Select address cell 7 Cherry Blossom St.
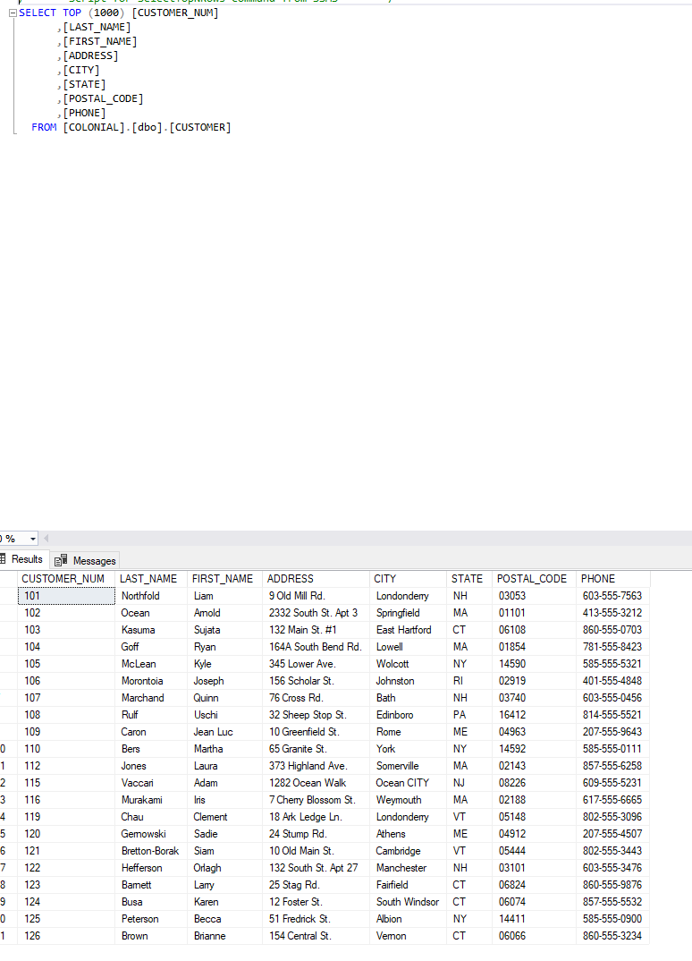 coord(316,801)
